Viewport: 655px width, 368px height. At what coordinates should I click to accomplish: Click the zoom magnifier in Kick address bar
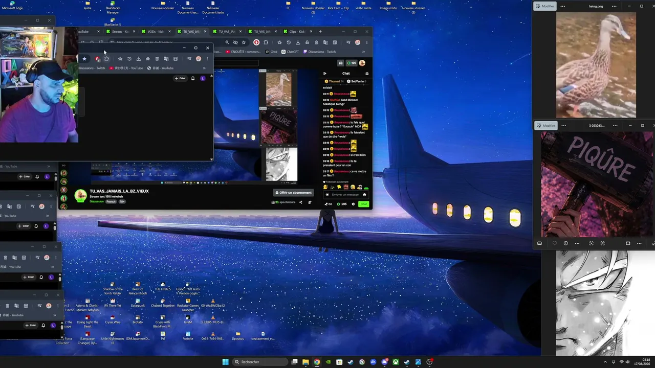coord(227,42)
